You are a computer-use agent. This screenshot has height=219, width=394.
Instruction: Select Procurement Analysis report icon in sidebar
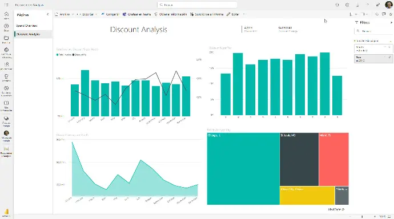click(6, 149)
